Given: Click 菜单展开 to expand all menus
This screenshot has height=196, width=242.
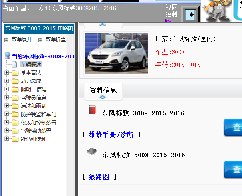Looking at the screenshot, I should tap(22, 40).
